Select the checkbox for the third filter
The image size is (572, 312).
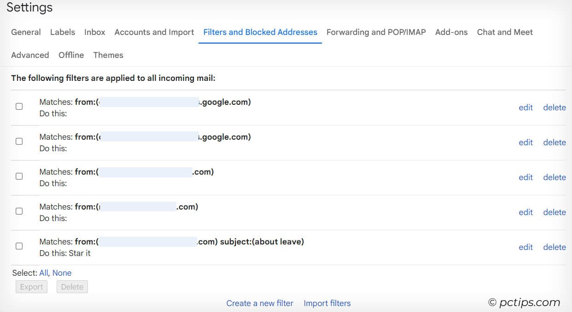19,176
